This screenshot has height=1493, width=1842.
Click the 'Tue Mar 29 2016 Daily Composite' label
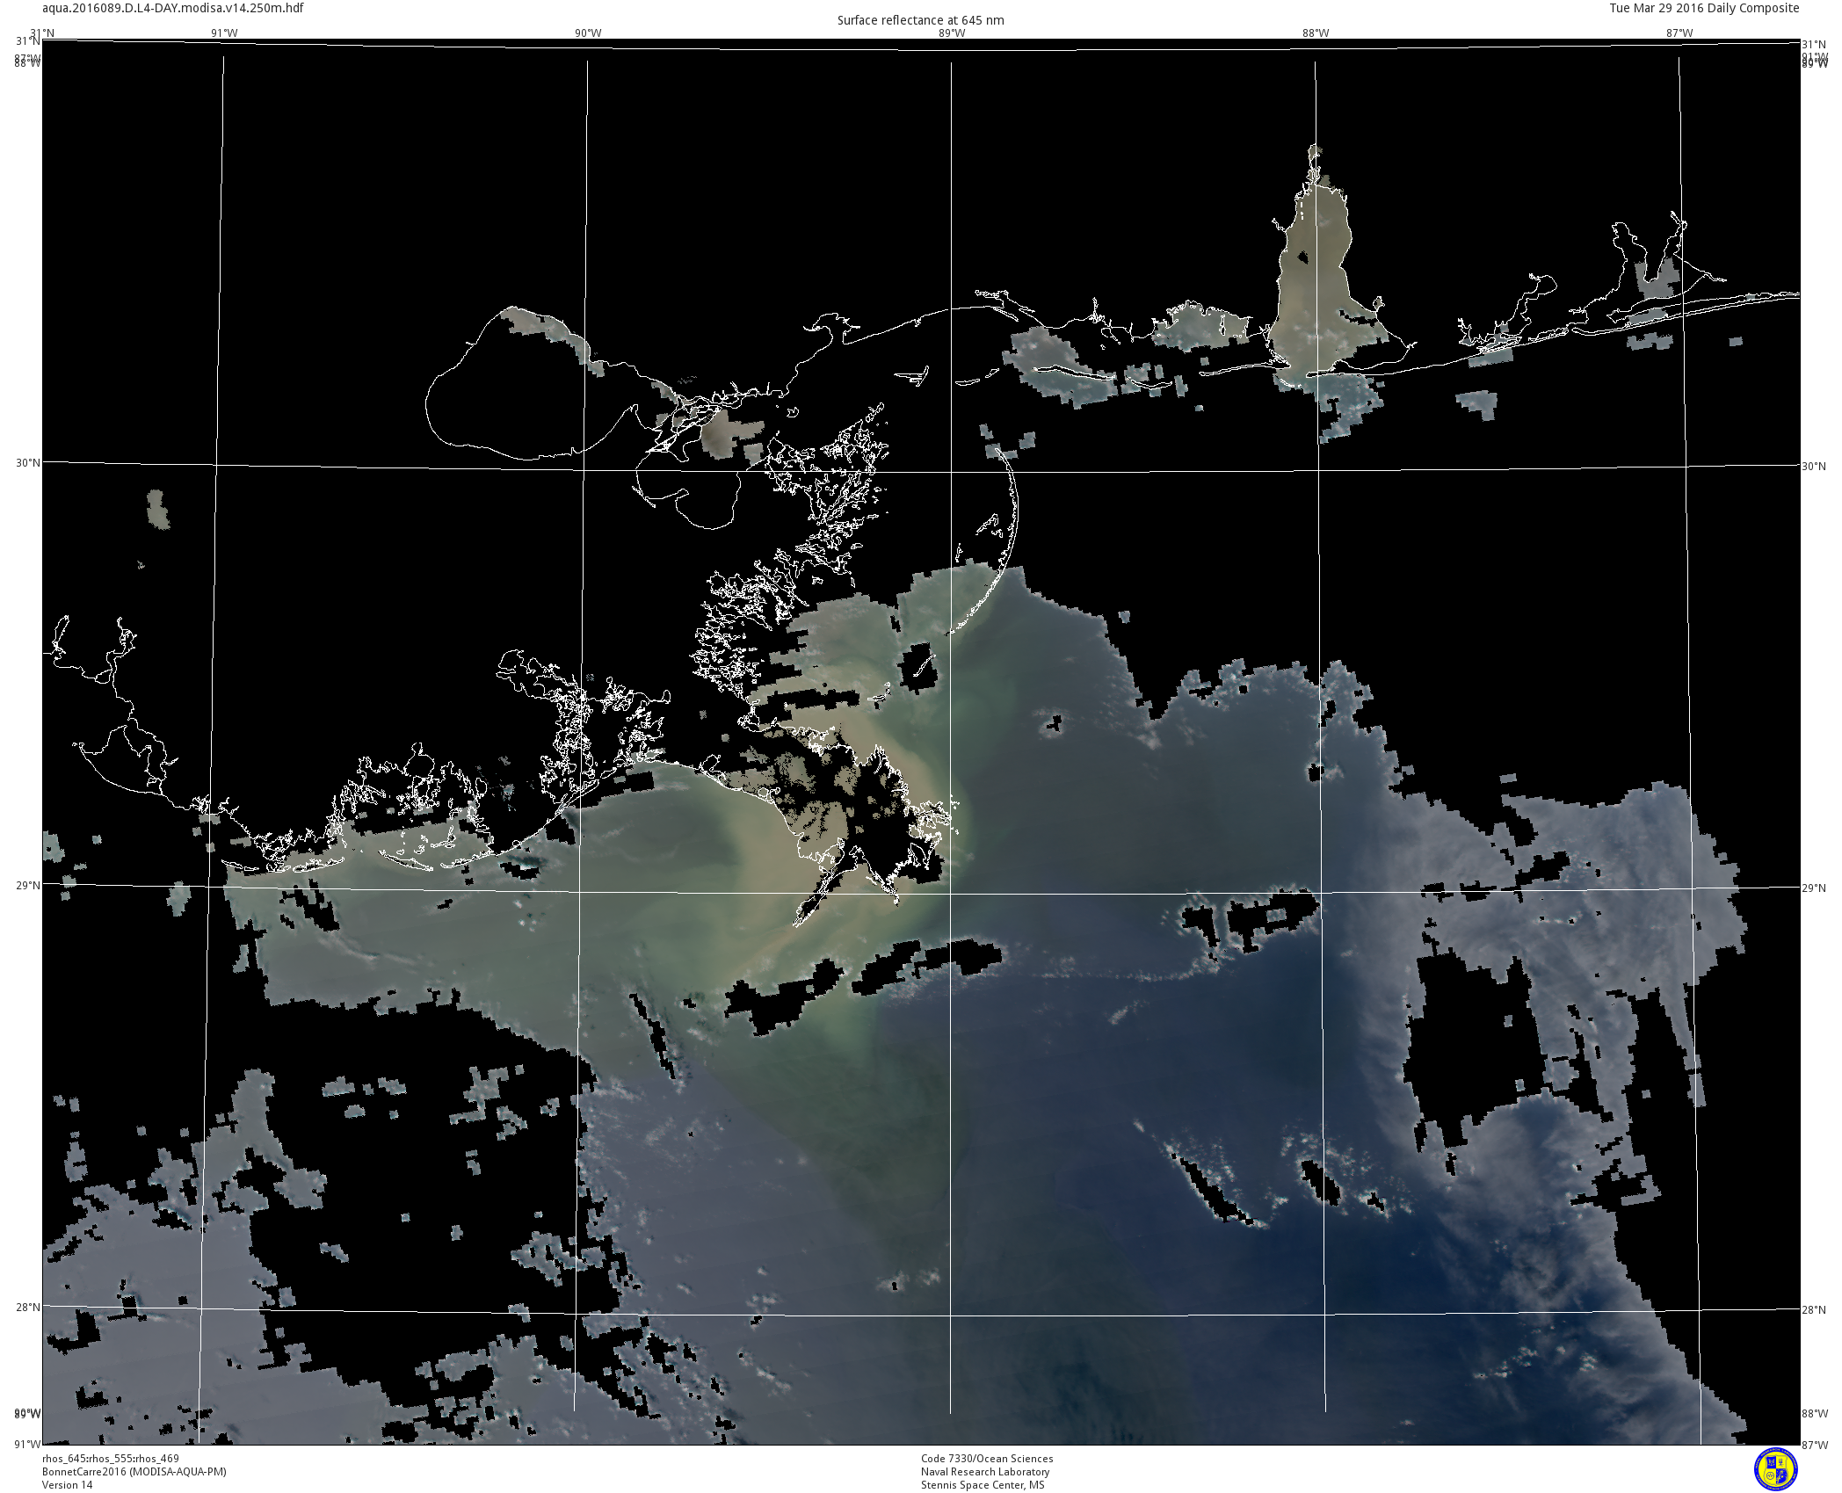tap(1704, 8)
